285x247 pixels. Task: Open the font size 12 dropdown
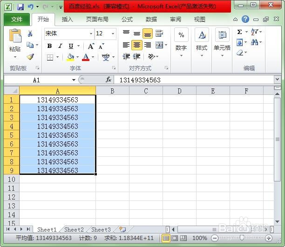point(113,33)
